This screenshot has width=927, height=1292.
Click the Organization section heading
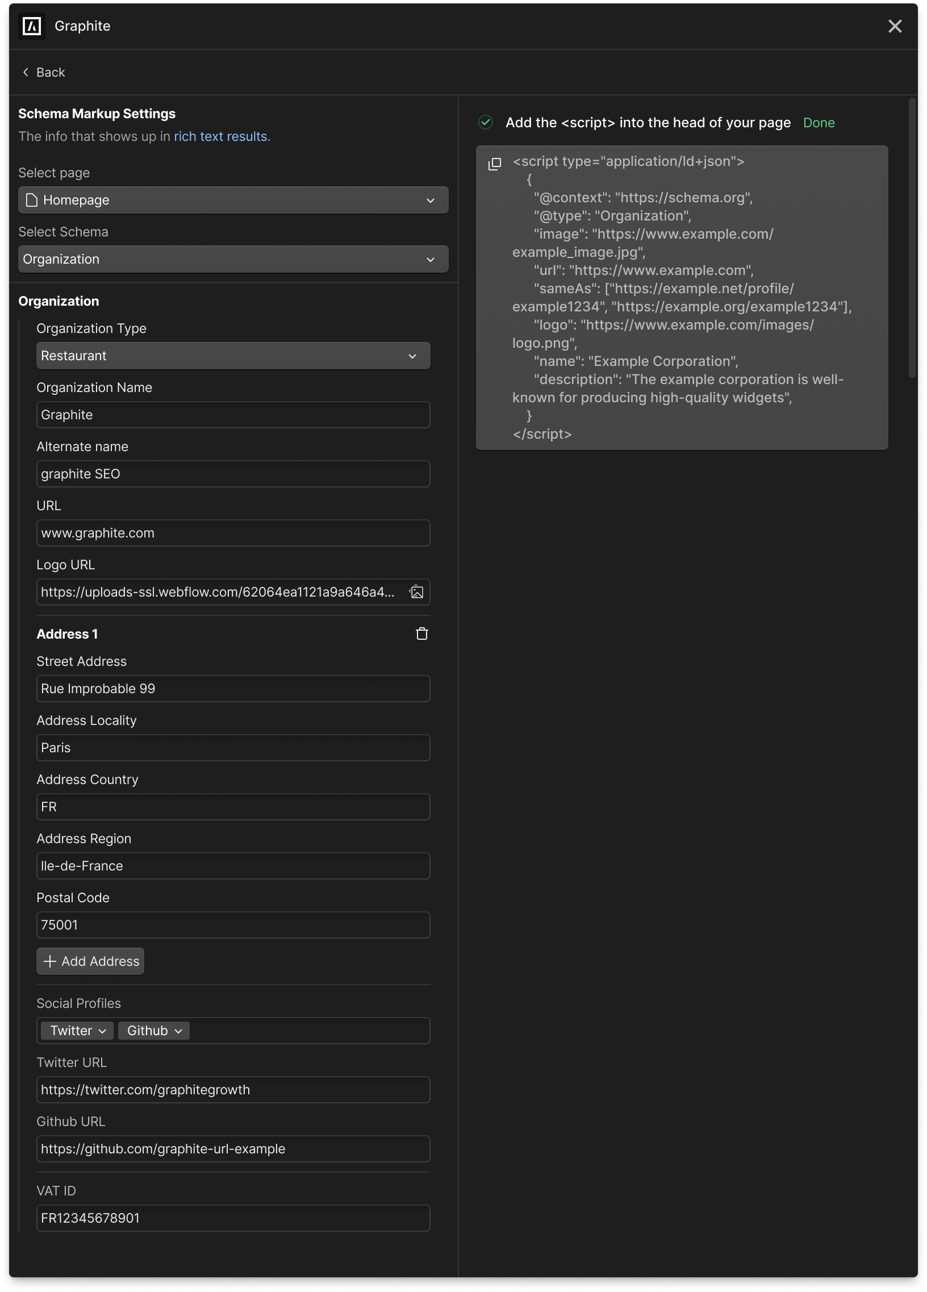tap(59, 301)
